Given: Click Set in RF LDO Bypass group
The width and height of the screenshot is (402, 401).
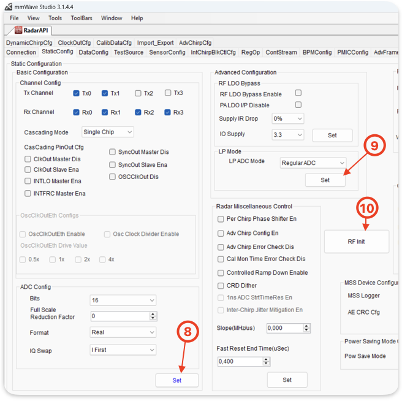Looking at the screenshot, I should click(332, 136).
